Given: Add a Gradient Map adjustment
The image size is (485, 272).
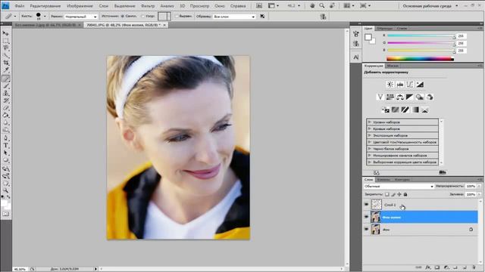Looking at the screenshot, I should (415, 110).
